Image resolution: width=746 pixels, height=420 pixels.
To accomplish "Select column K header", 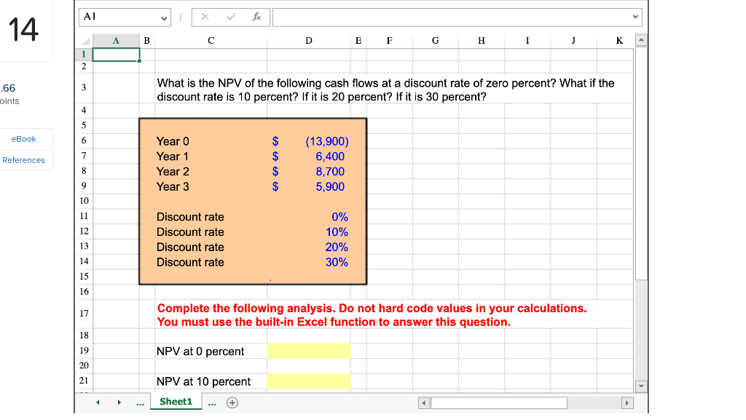I will tap(619, 41).
